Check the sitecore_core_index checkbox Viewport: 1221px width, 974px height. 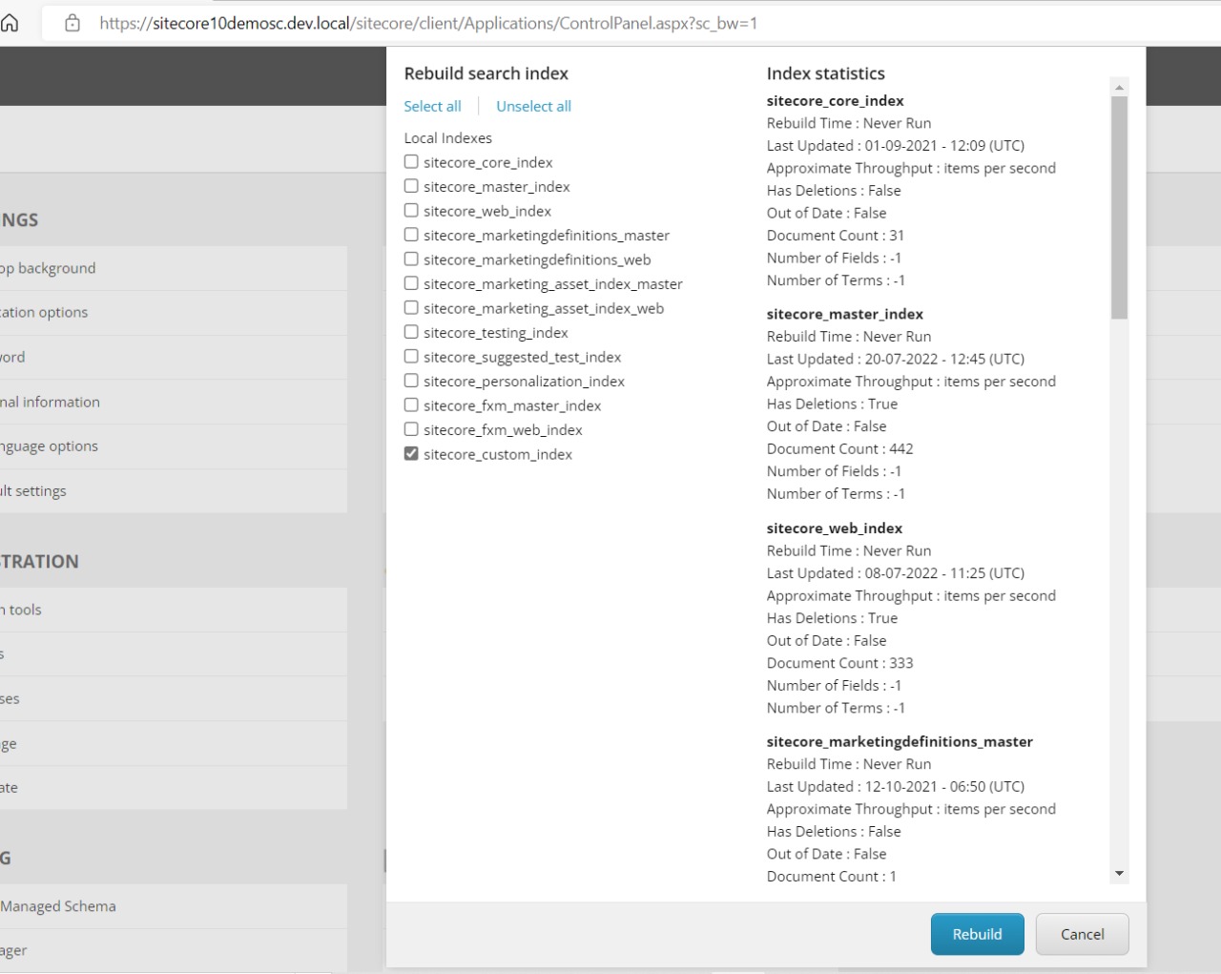[411, 162]
